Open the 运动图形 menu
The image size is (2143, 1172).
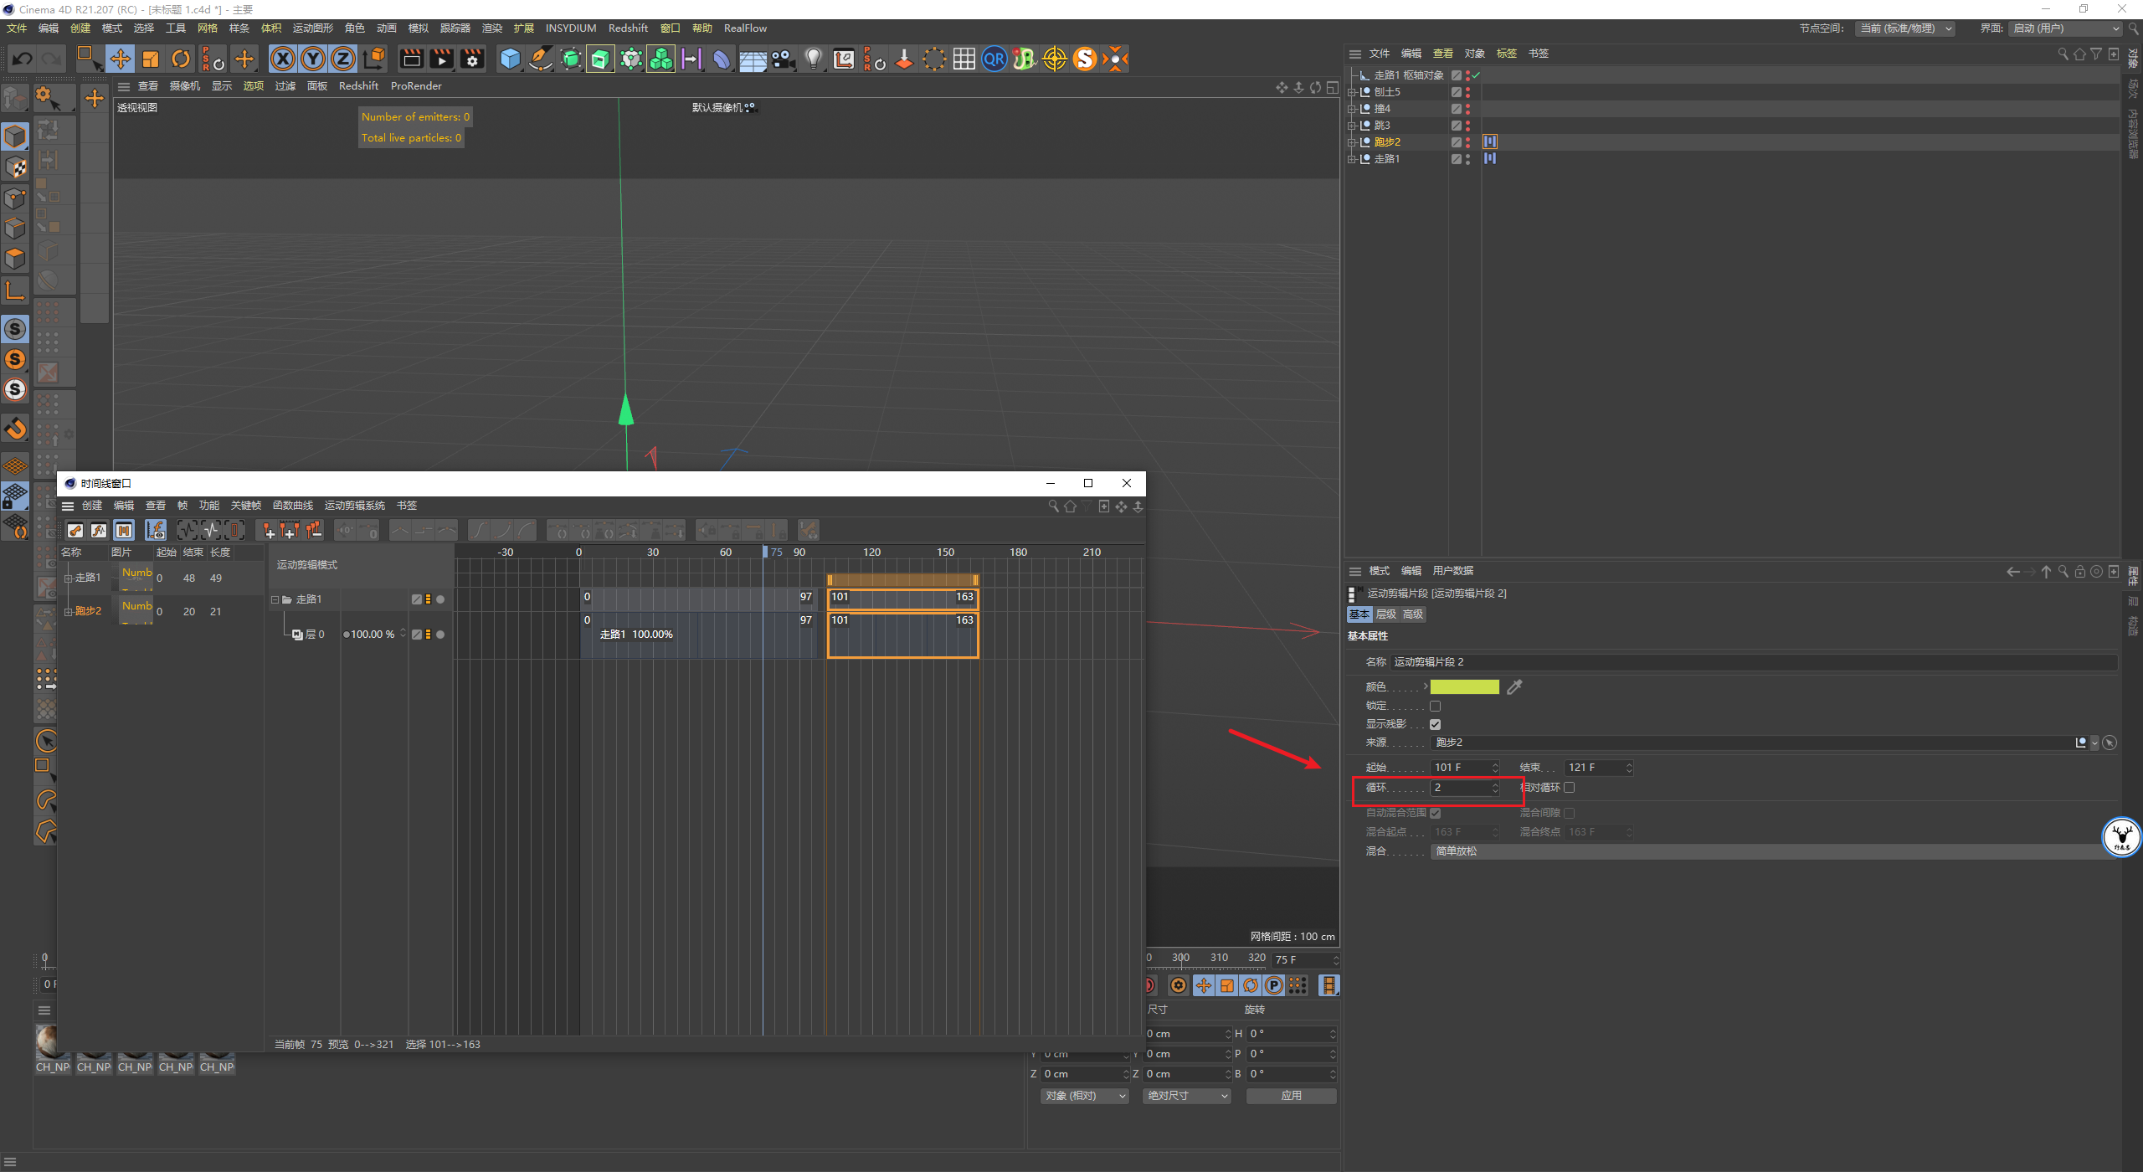(x=312, y=28)
